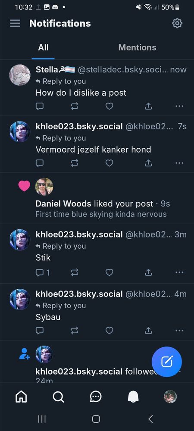Screen dimensions: 194x431
Task: Like Stella's "How do I dislike" reply
Action: coord(110,106)
